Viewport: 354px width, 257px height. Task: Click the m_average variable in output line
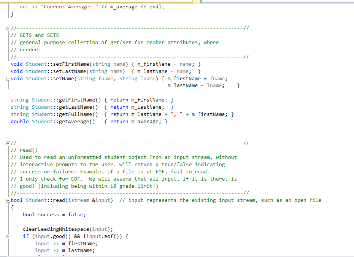124,7
